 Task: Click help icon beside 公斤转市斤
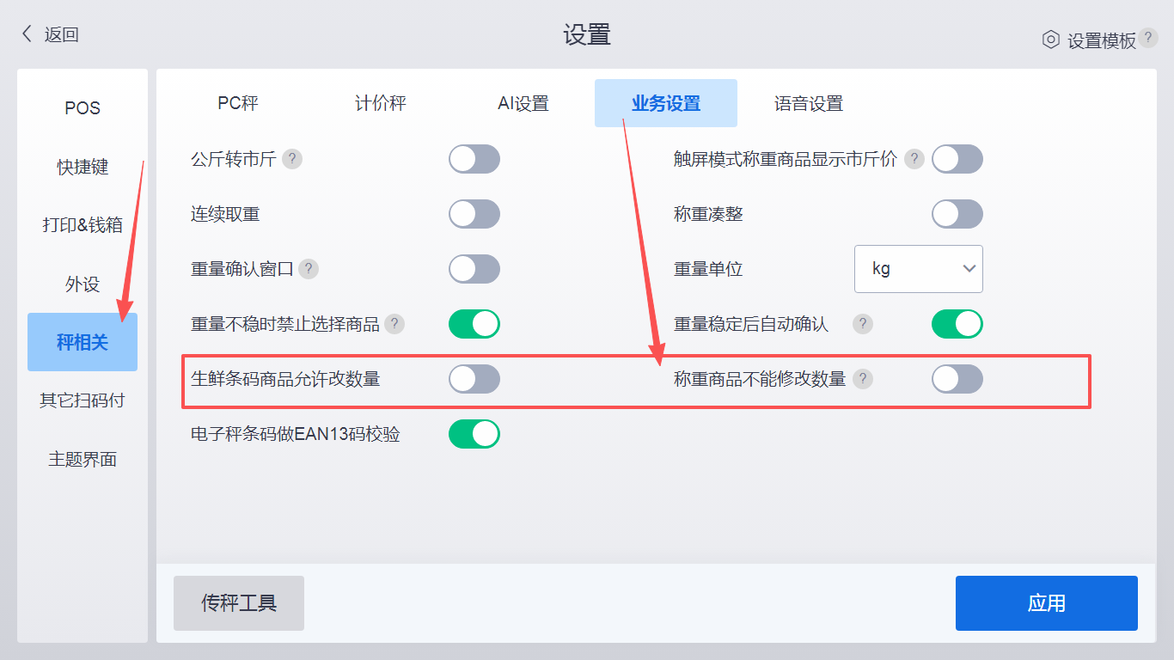click(292, 159)
